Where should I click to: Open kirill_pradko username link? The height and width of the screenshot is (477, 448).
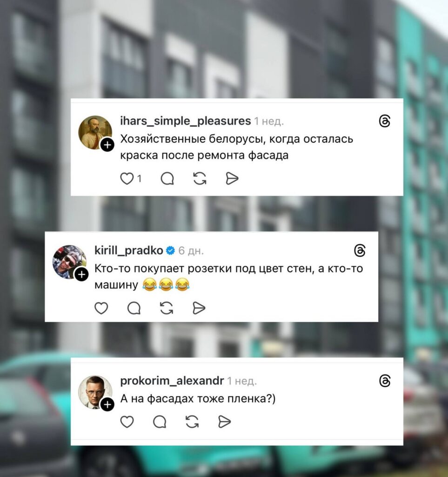[129, 250]
